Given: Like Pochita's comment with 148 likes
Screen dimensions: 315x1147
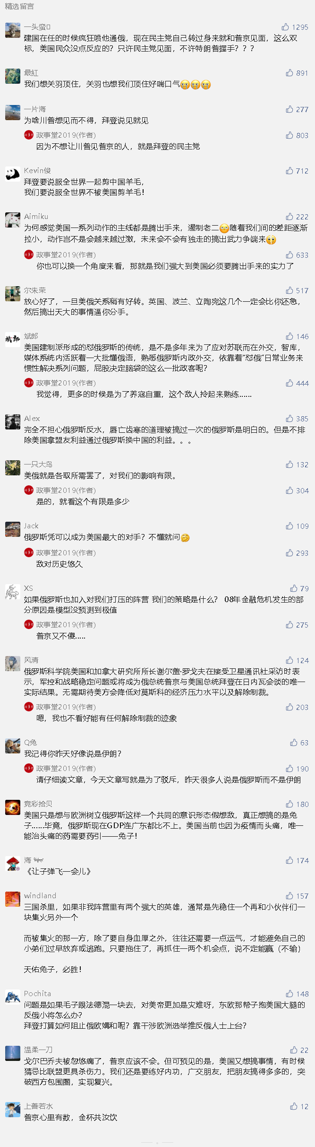Looking at the screenshot, I should 289,994.
